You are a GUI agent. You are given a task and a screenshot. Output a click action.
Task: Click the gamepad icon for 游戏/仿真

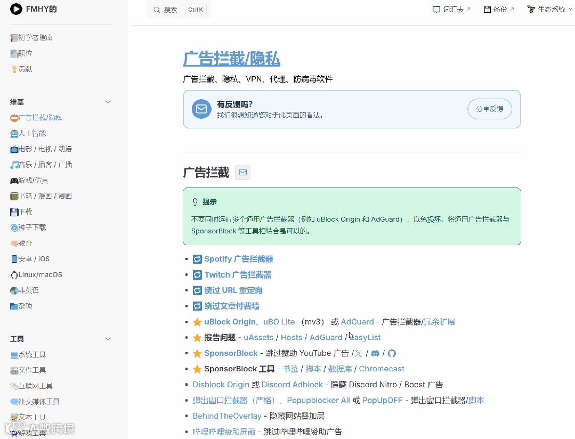pyautogui.click(x=14, y=181)
